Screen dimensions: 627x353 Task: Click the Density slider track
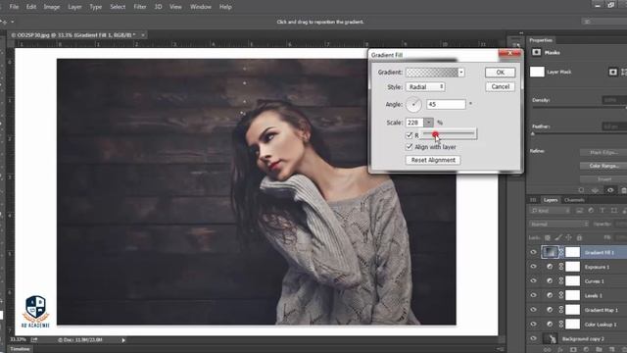[x=578, y=108]
